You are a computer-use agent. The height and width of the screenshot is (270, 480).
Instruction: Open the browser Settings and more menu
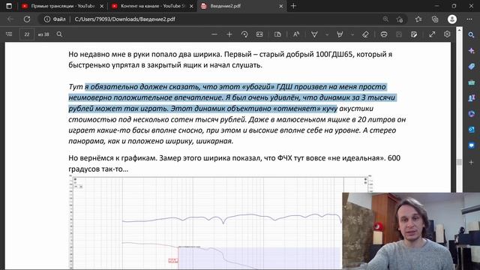point(469,19)
